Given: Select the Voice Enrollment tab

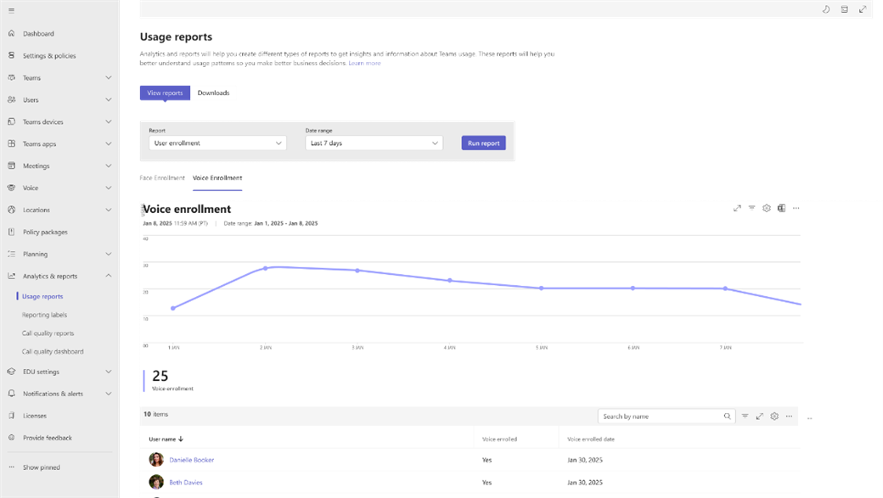Looking at the screenshot, I should pyautogui.click(x=217, y=178).
